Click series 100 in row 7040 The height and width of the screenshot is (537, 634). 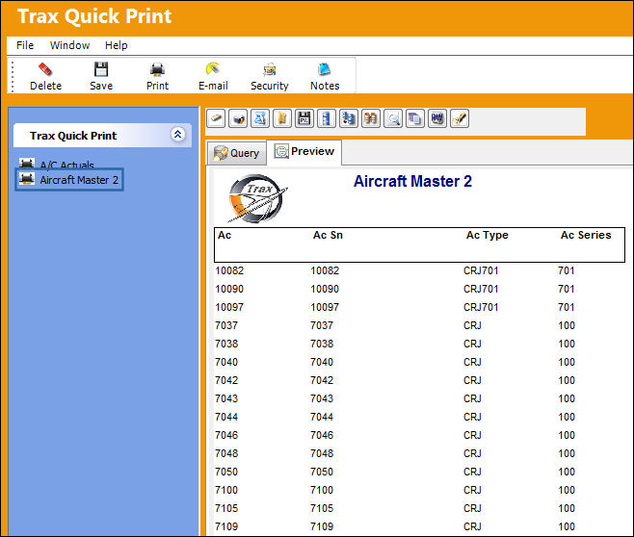click(567, 362)
